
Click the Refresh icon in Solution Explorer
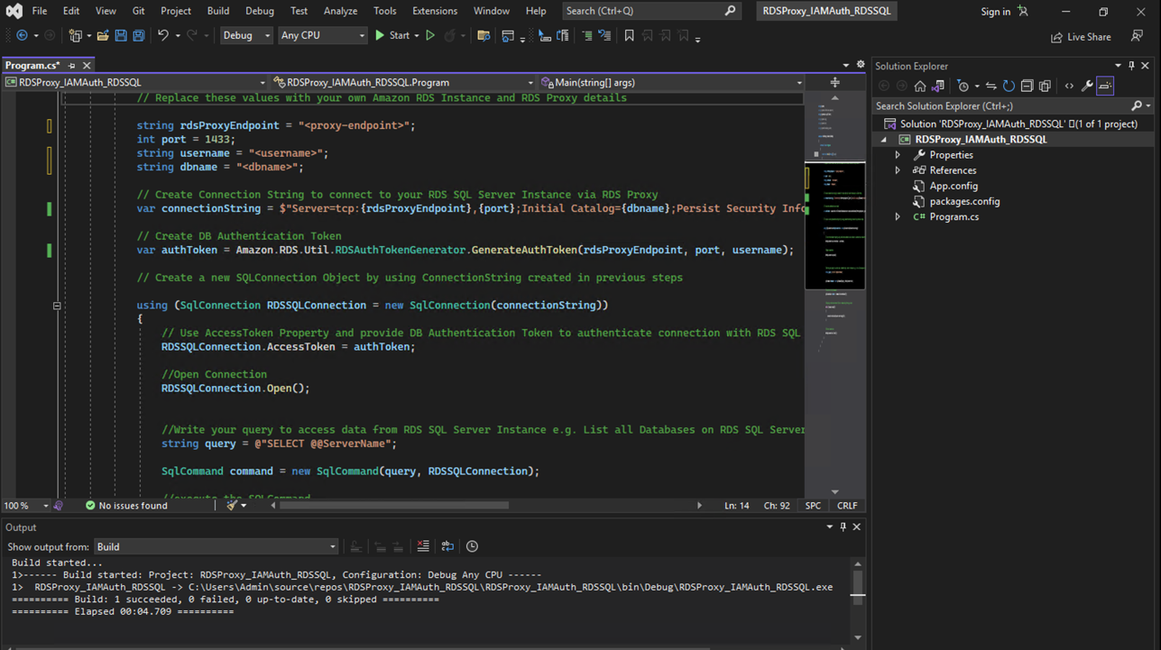1009,87
